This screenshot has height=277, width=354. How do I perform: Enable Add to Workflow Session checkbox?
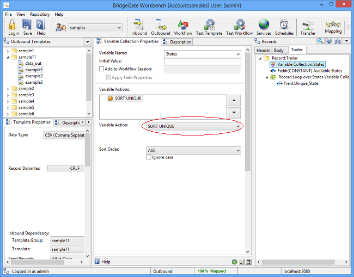point(102,69)
